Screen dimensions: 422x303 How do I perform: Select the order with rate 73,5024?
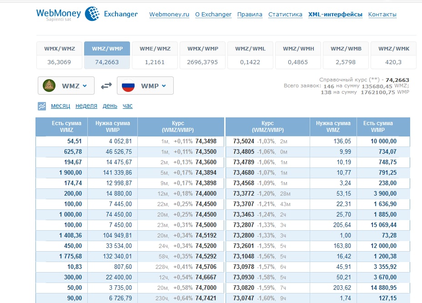[318, 141]
